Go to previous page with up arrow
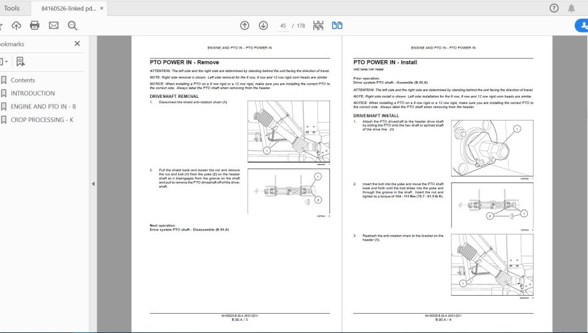 (x=245, y=25)
